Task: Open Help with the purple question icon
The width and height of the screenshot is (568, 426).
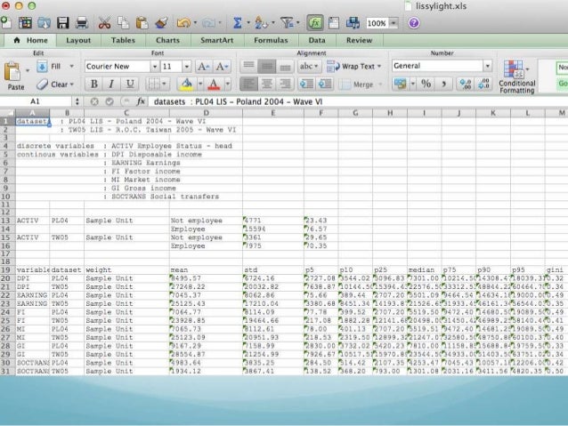Action: click(x=414, y=23)
